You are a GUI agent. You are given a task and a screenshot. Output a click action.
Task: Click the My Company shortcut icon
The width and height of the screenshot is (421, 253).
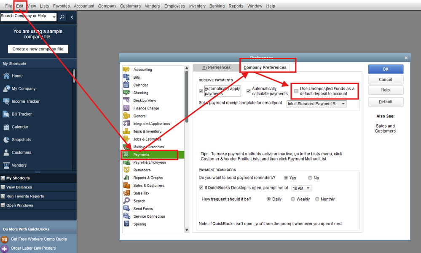point(6,88)
